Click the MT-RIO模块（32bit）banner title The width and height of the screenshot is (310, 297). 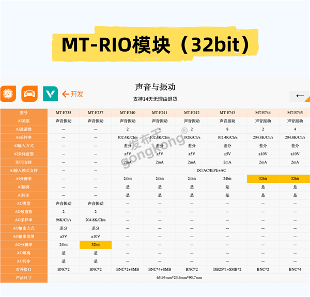(156, 45)
